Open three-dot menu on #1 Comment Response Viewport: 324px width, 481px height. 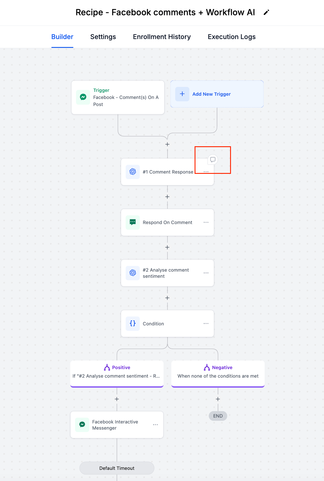click(x=206, y=172)
